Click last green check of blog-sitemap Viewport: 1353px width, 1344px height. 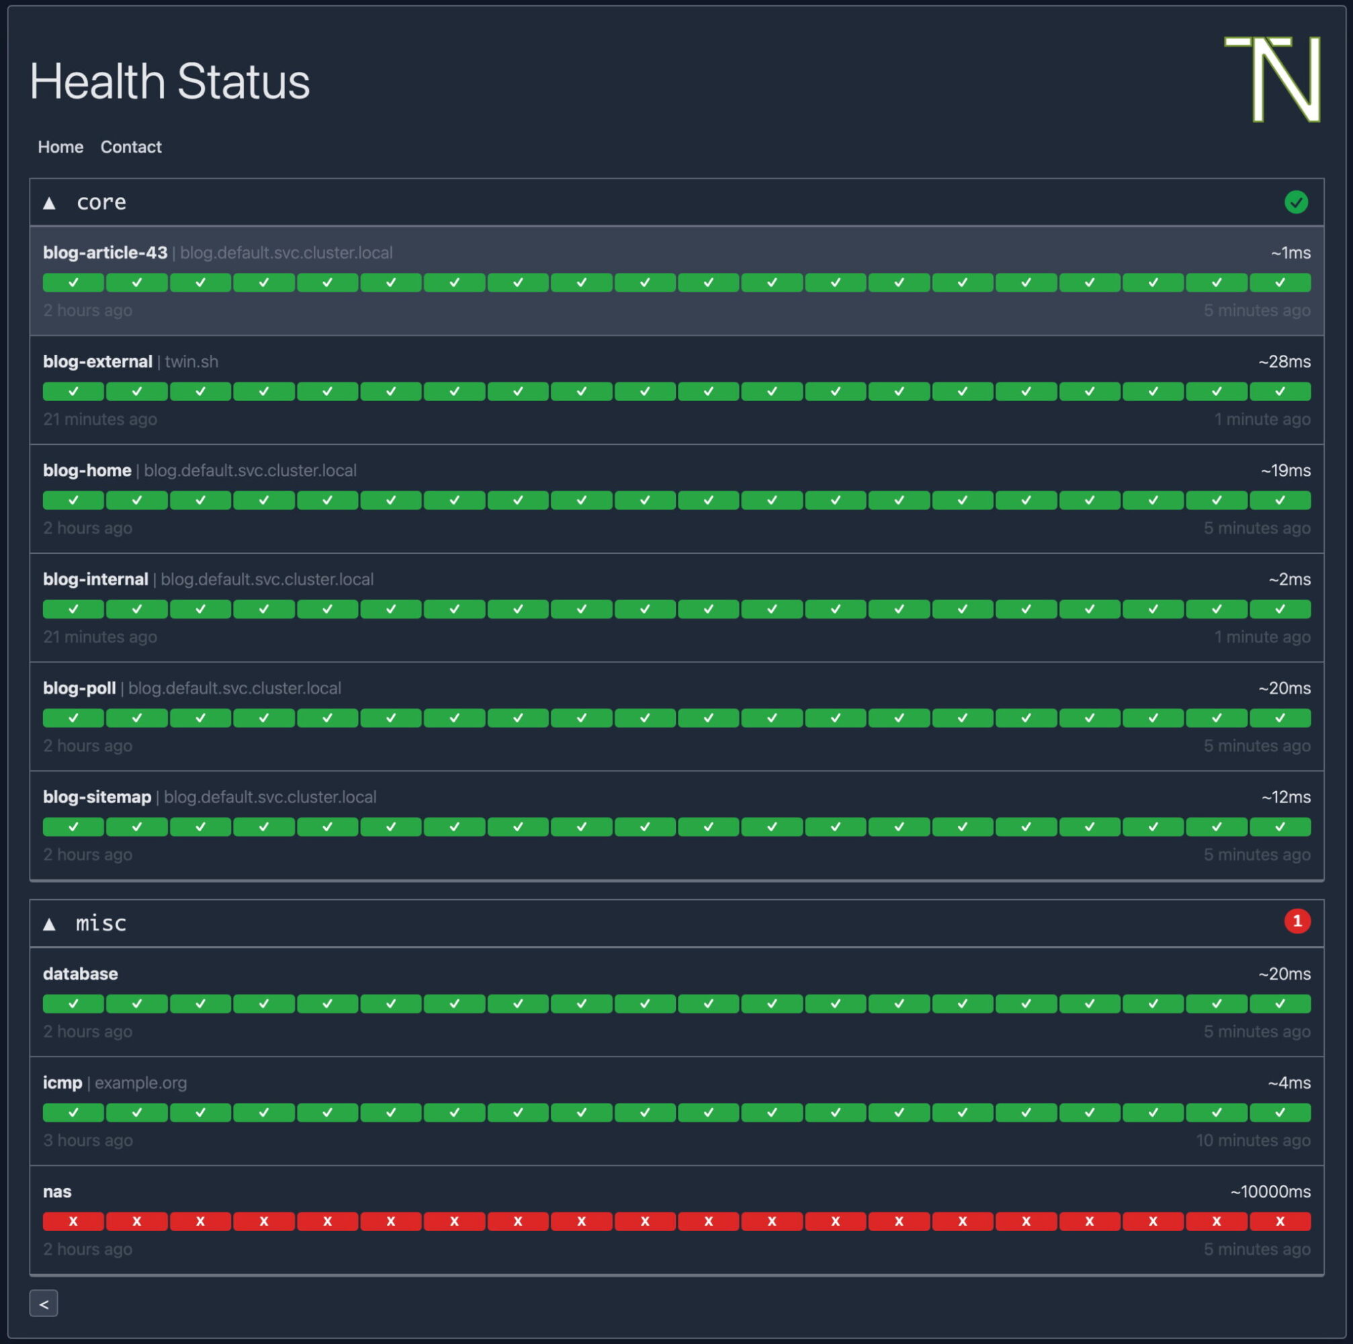[1280, 827]
